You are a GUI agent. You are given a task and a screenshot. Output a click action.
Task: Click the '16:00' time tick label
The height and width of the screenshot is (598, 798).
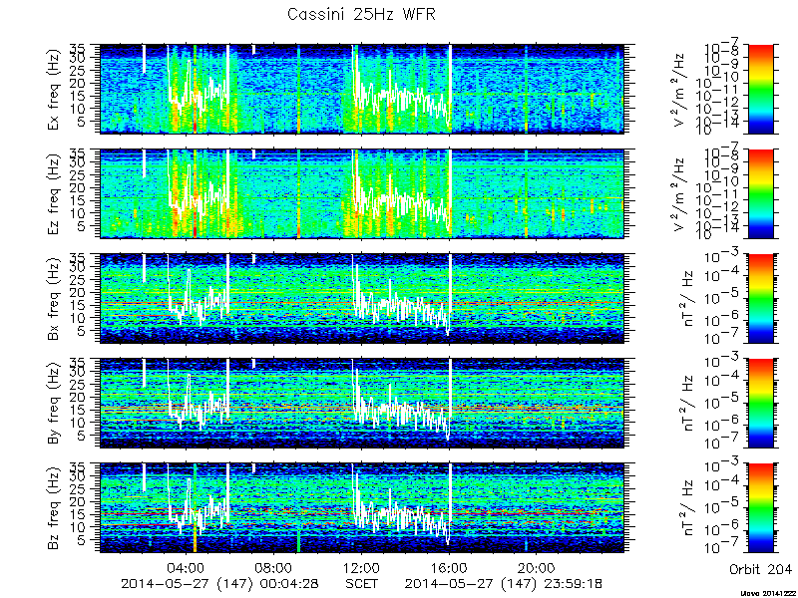(450, 567)
